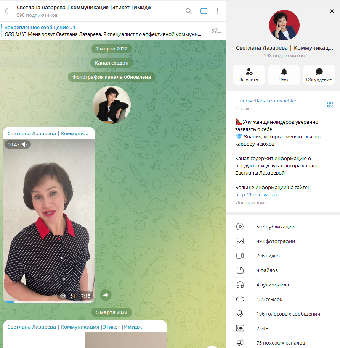Click the sidebar split-view toggle icon
Screen dimensions: 340x348
204,11
